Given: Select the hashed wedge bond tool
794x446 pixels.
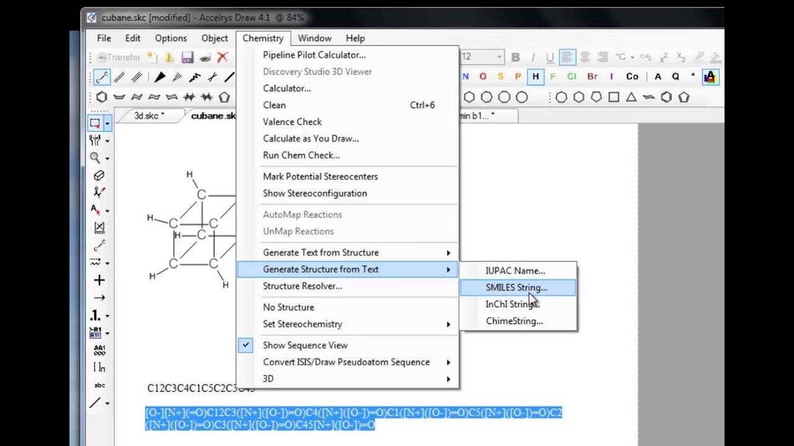Looking at the screenshot, I should pos(177,77).
